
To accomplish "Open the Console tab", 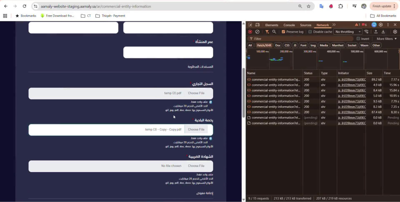I will pos(289,25).
